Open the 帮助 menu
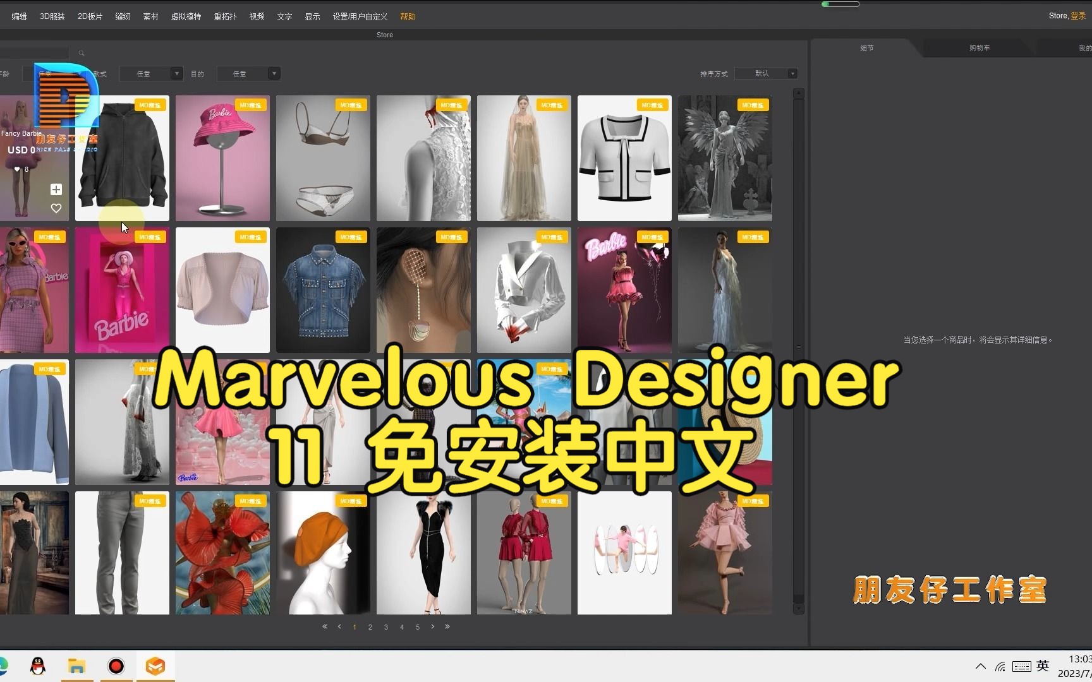Screen dimensions: 1092x682 point(408,16)
